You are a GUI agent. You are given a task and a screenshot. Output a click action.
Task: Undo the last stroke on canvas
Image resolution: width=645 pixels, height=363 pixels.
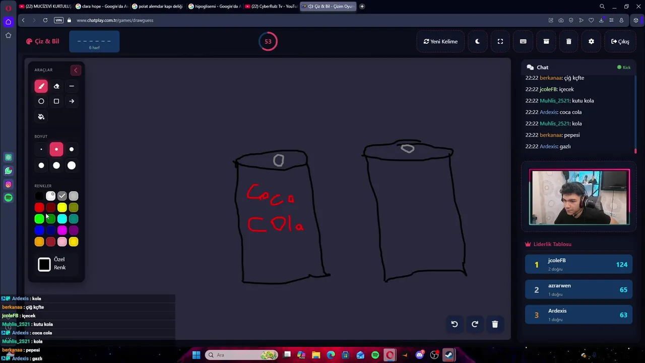[x=455, y=324]
